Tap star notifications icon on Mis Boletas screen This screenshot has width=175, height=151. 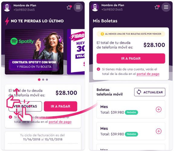(x=157, y=7)
